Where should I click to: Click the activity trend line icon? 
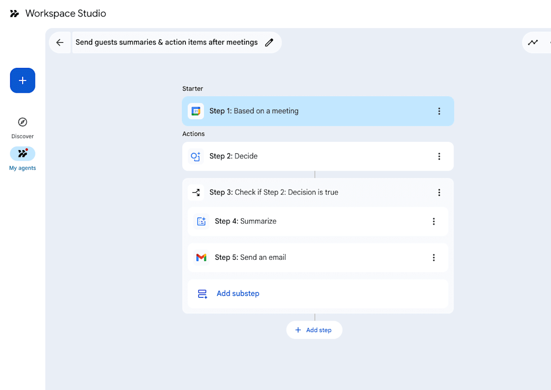click(533, 43)
